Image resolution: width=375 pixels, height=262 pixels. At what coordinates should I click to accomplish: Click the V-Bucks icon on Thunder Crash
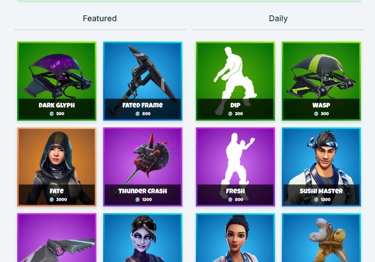[138, 199]
